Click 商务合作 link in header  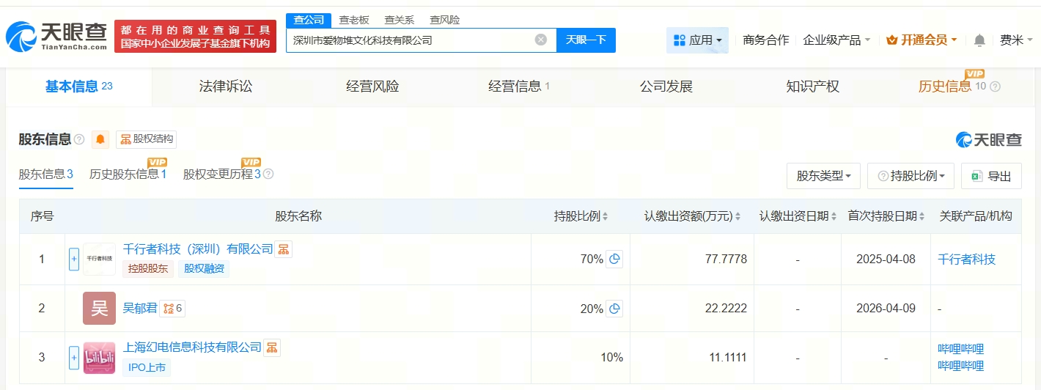[766, 40]
